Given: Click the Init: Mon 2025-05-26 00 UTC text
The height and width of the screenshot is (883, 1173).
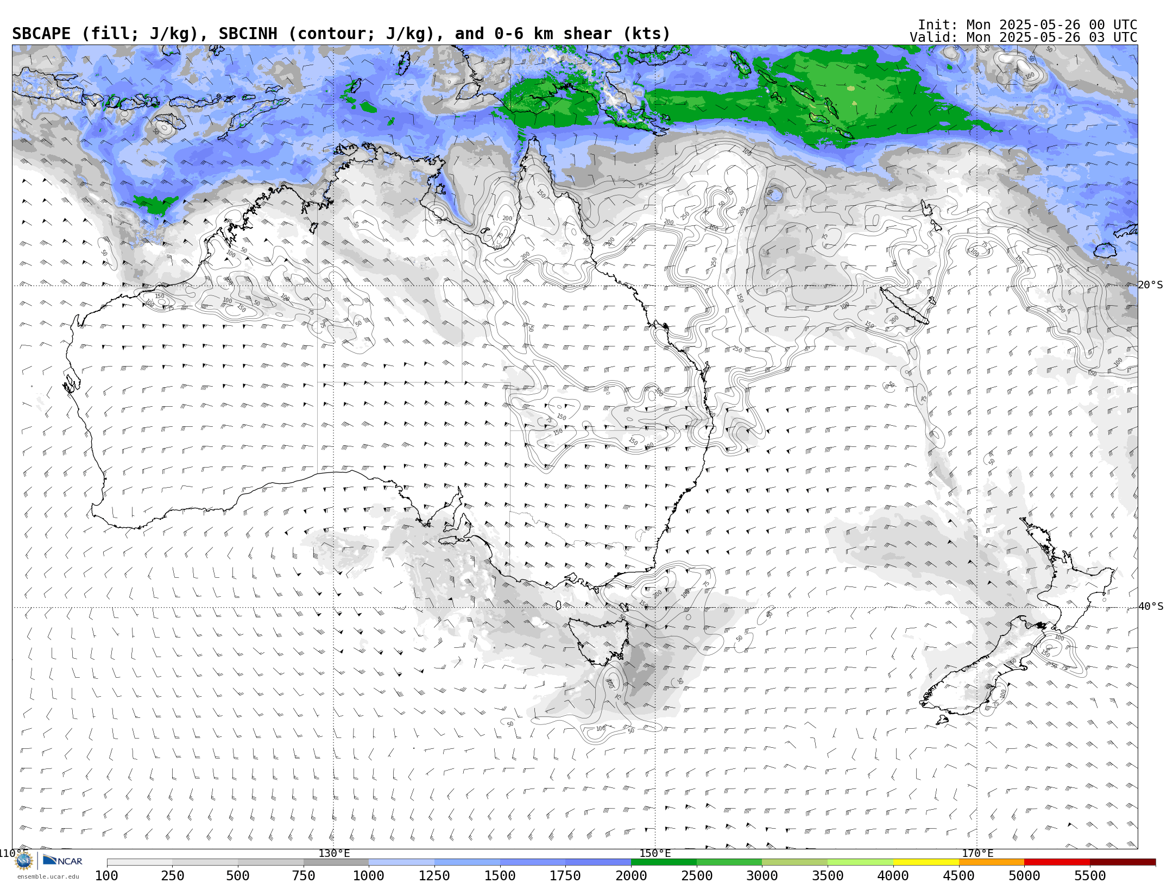Looking at the screenshot, I should tap(1027, 25).
